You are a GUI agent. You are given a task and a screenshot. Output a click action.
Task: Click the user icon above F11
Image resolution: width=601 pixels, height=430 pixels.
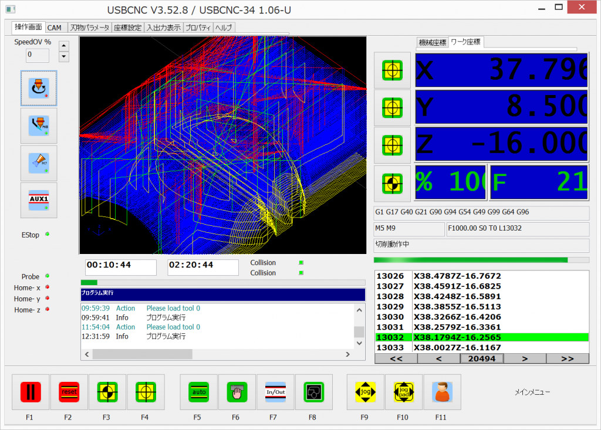(x=442, y=392)
